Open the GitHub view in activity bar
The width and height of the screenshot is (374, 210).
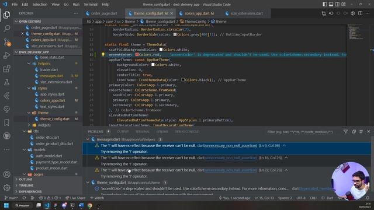pos(6,136)
